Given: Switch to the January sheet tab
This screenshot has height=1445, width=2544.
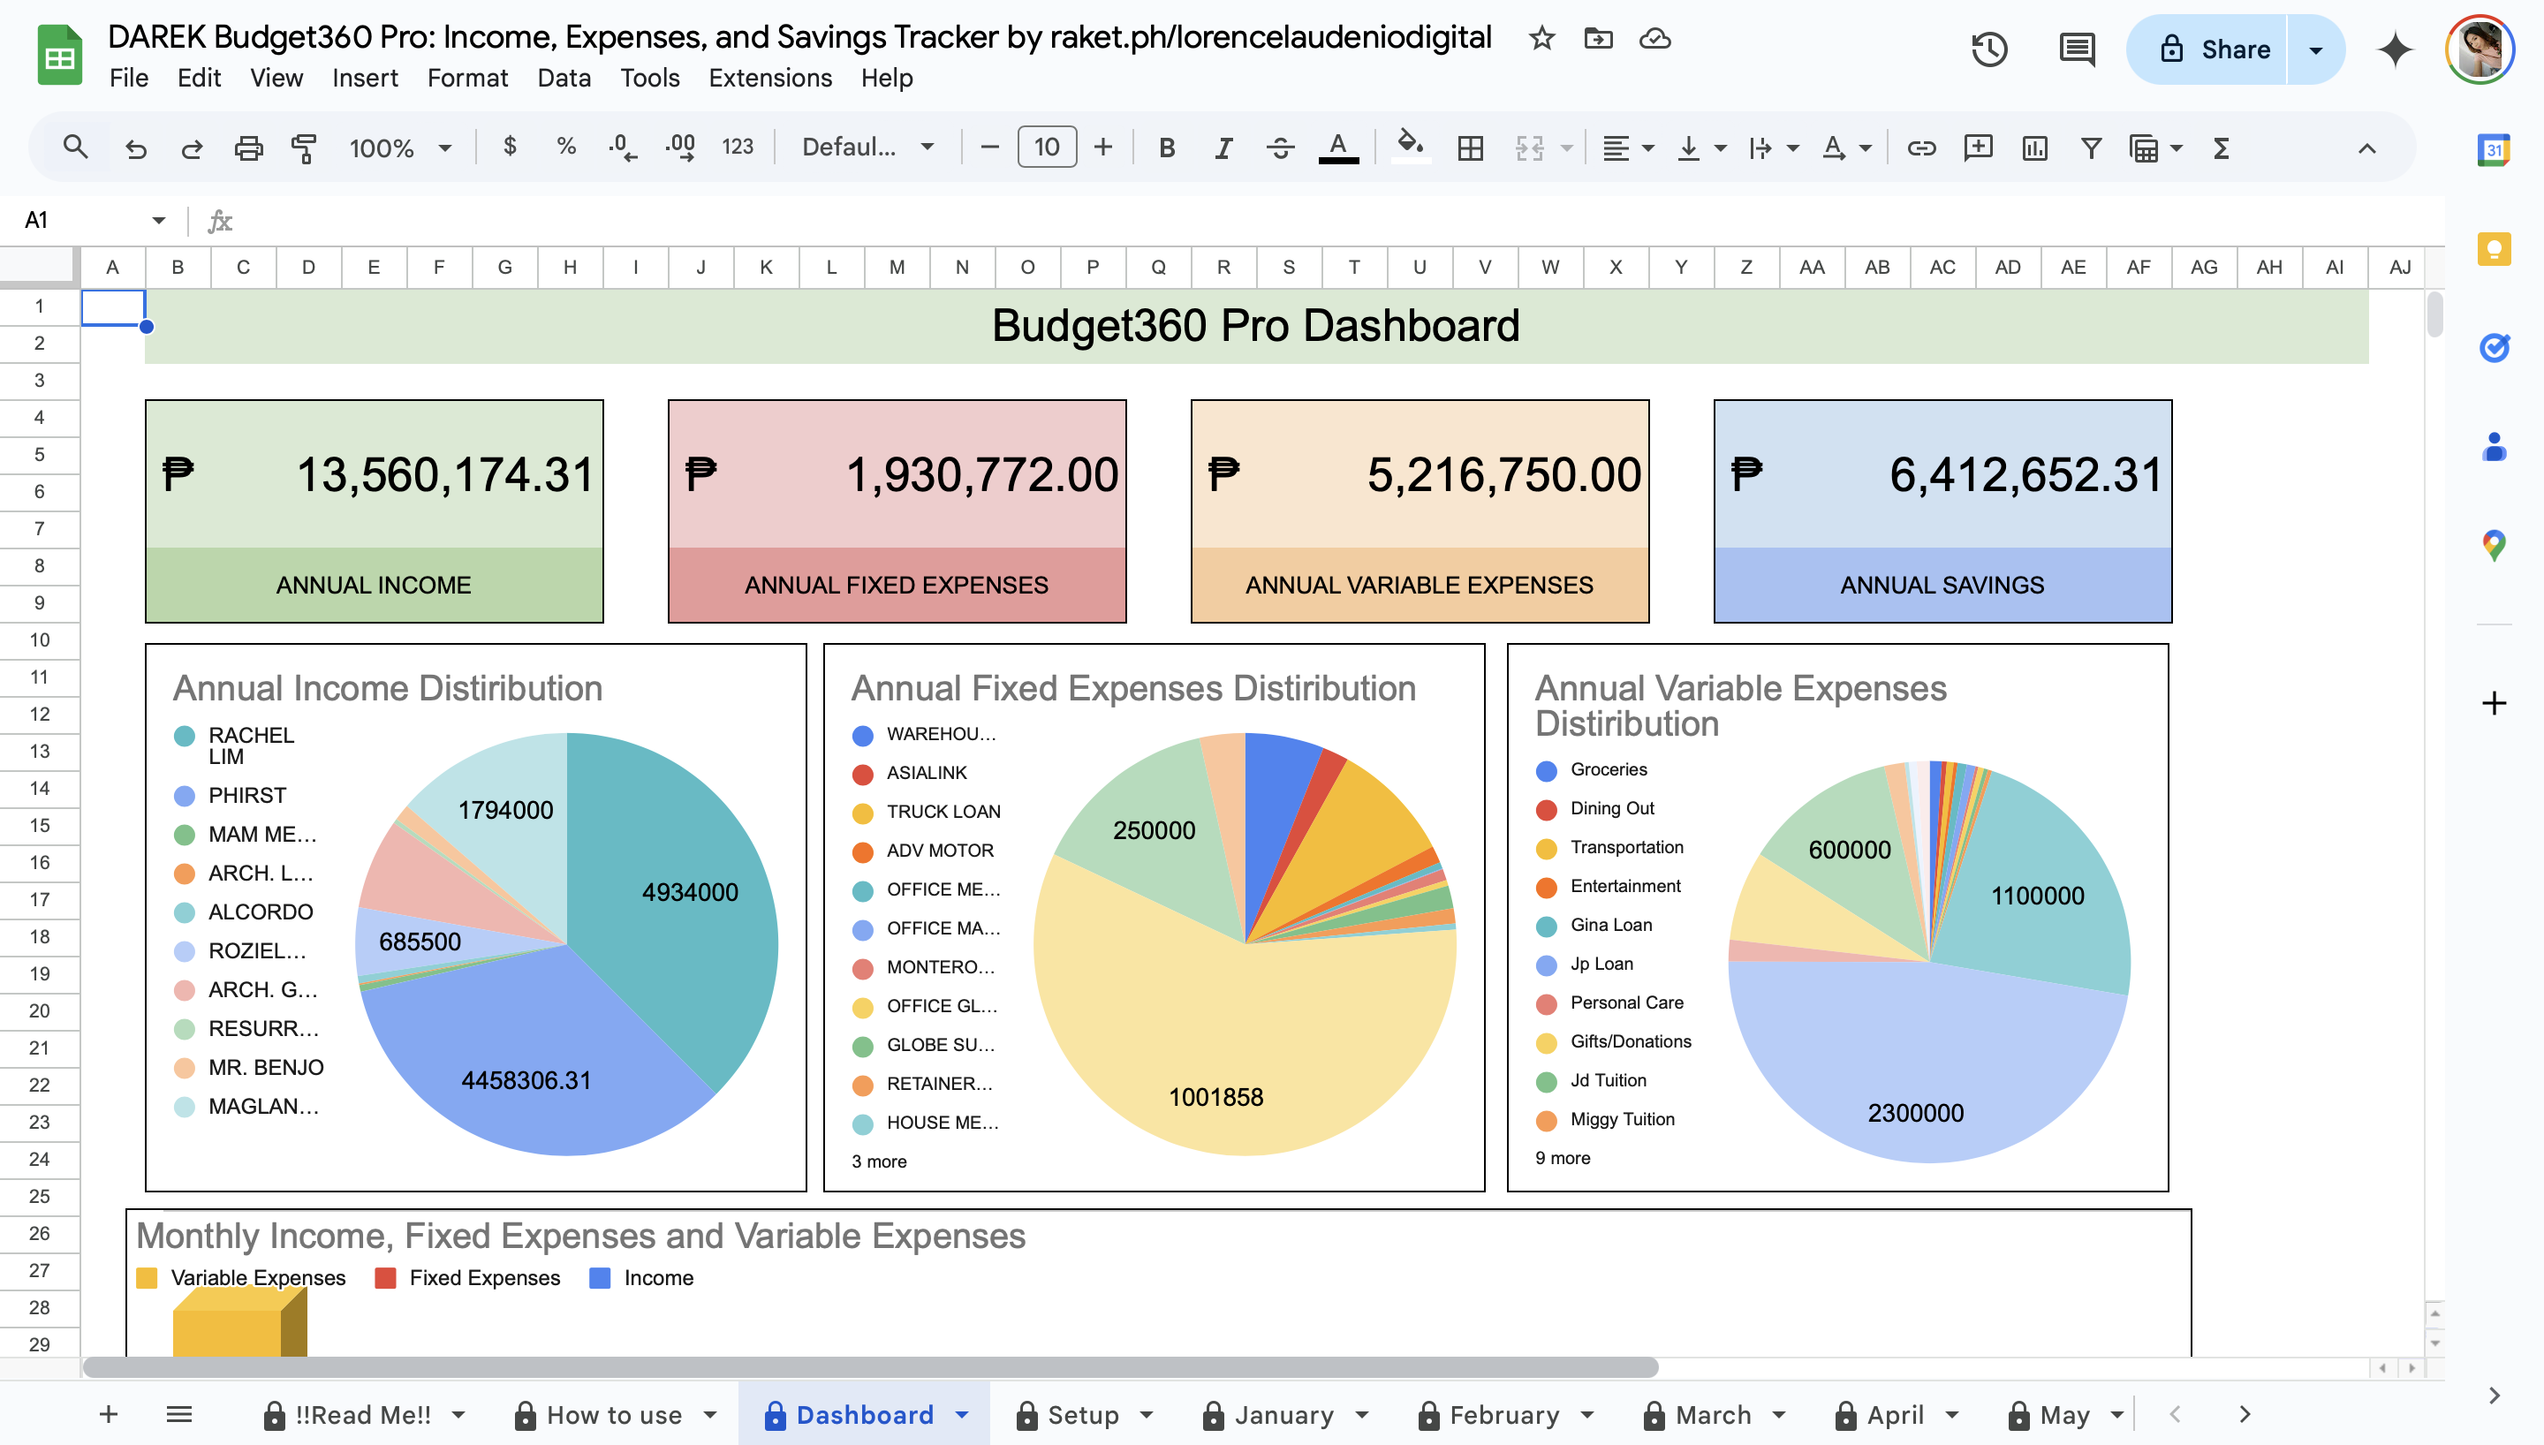Looking at the screenshot, I should pos(1283,1414).
